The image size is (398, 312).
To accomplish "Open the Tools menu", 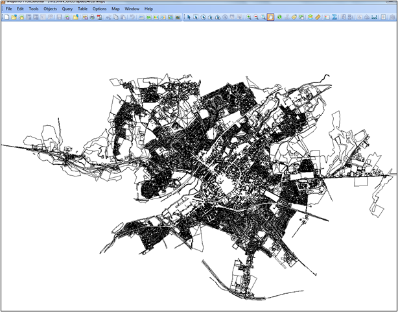I will tap(34, 9).
